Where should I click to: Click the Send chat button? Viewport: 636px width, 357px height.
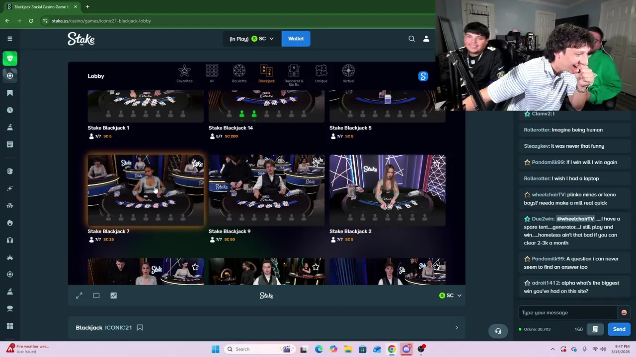(x=619, y=329)
